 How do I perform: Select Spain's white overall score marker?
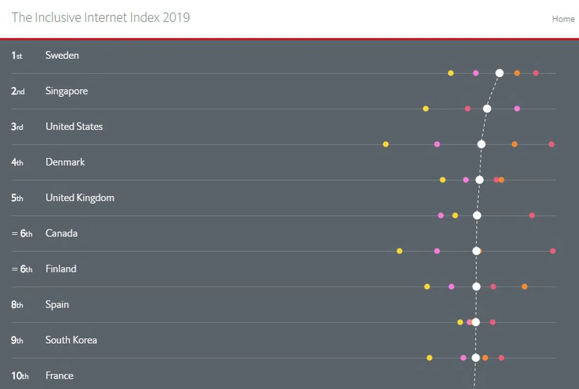(x=476, y=322)
